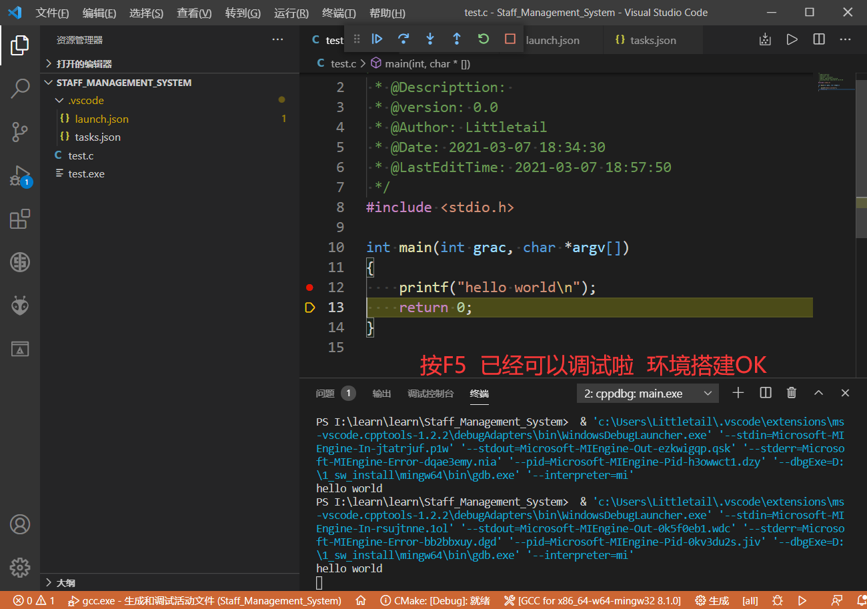The image size is (867, 609).
Task: Click the debug Step Into button
Action: [430, 39]
